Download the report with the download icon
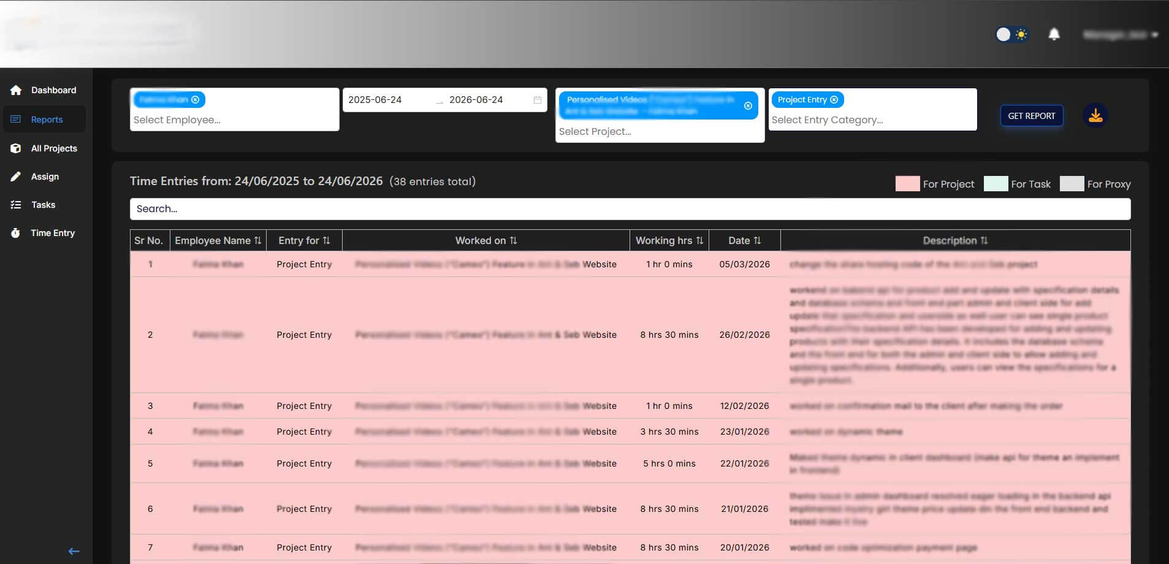Viewport: 1169px width, 564px height. tap(1095, 115)
